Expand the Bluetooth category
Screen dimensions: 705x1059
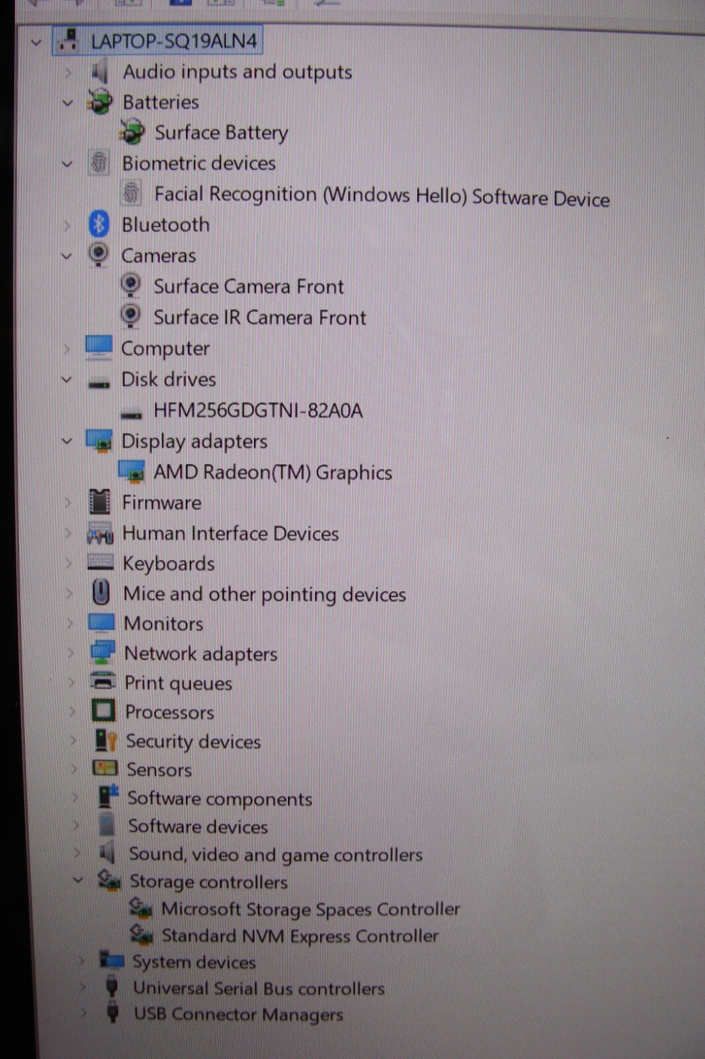pos(67,225)
